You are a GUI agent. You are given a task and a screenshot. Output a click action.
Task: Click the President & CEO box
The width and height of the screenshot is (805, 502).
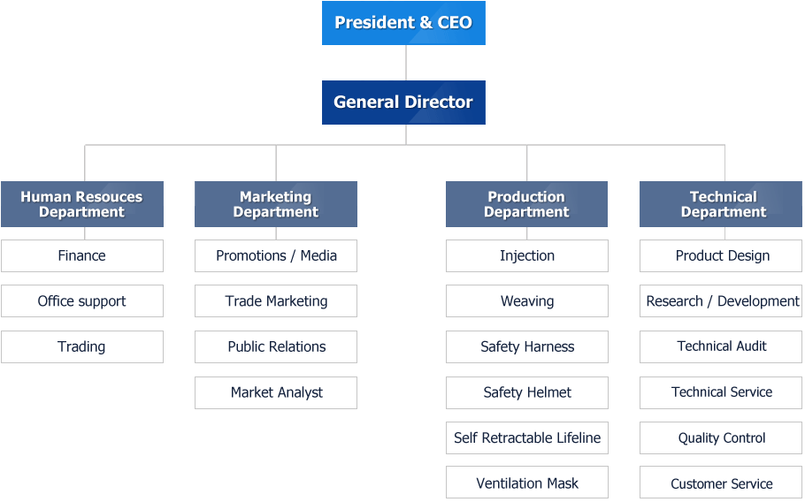coord(403,23)
